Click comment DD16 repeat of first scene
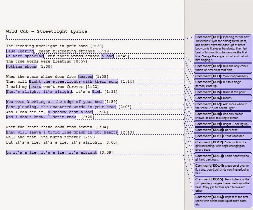Viewport: 253px width, 210px height. [x=223, y=201]
